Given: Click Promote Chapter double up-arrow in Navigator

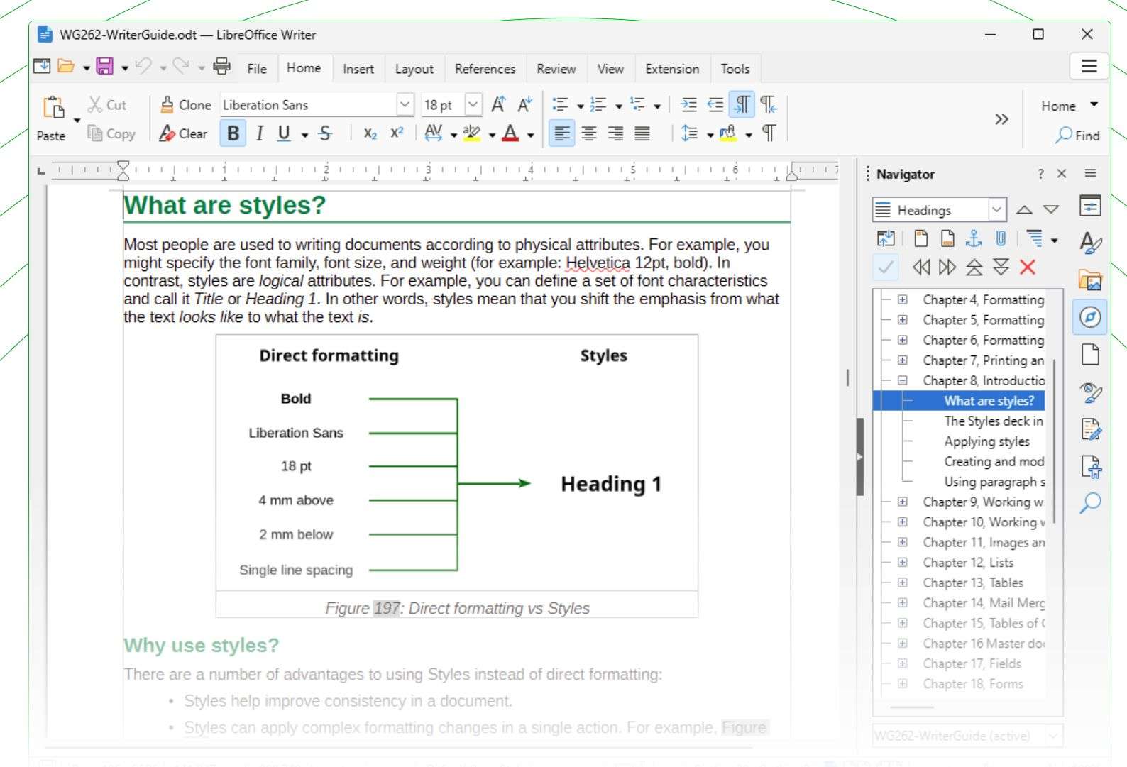Looking at the screenshot, I should pyautogui.click(x=974, y=267).
